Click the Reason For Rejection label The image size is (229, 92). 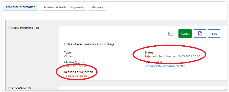[79, 72]
